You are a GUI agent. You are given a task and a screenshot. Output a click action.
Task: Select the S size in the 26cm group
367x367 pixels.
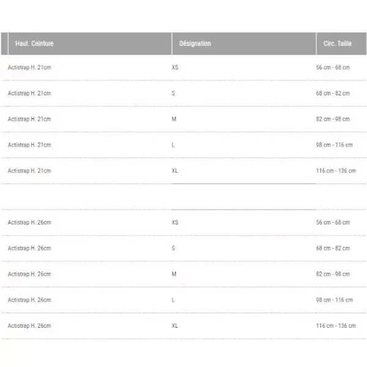click(x=173, y=248)
